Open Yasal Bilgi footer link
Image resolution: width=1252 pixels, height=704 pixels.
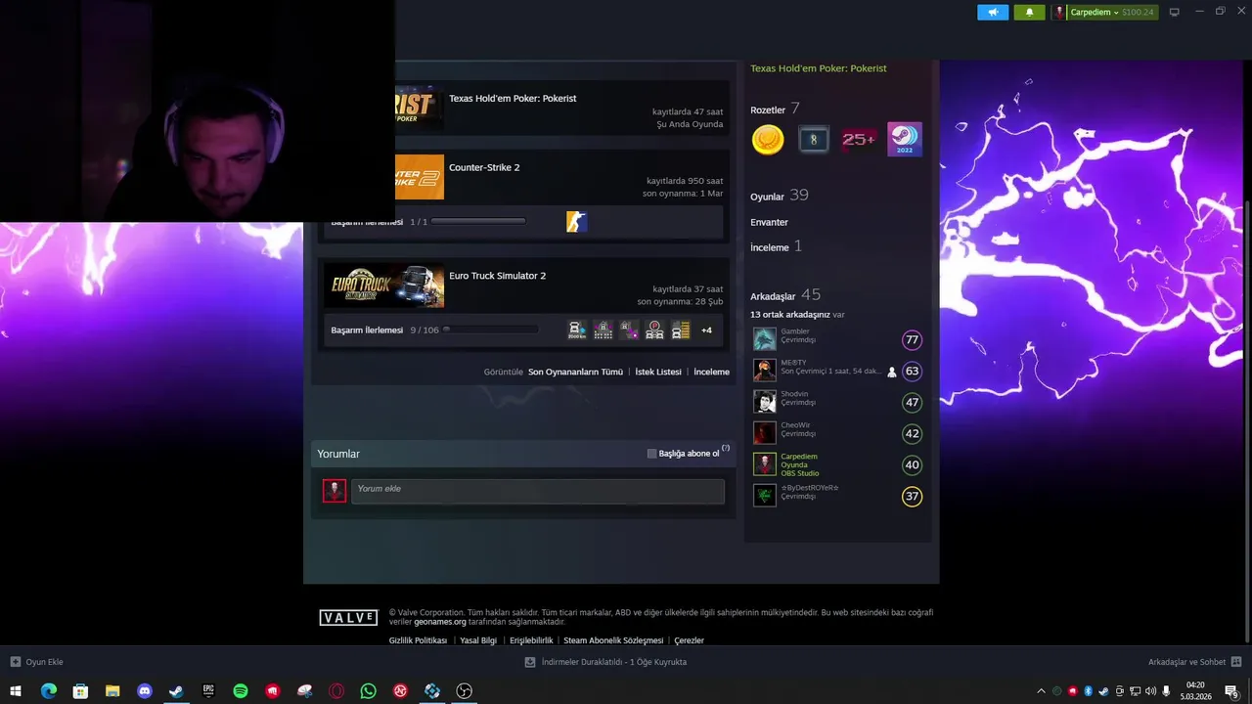pyautogui.click(x=478, y=640)
